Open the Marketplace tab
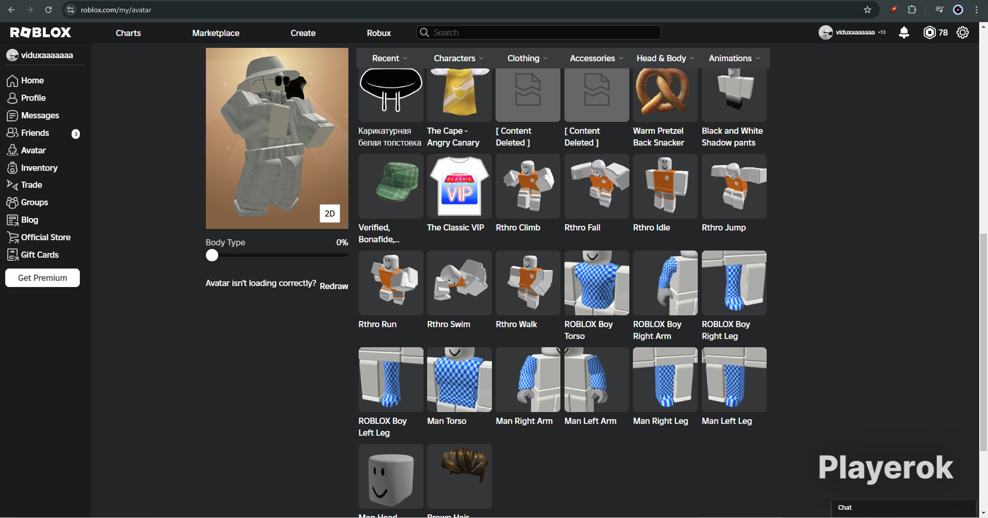The width and height of the screenshot is (988, 518). point(216,33)
